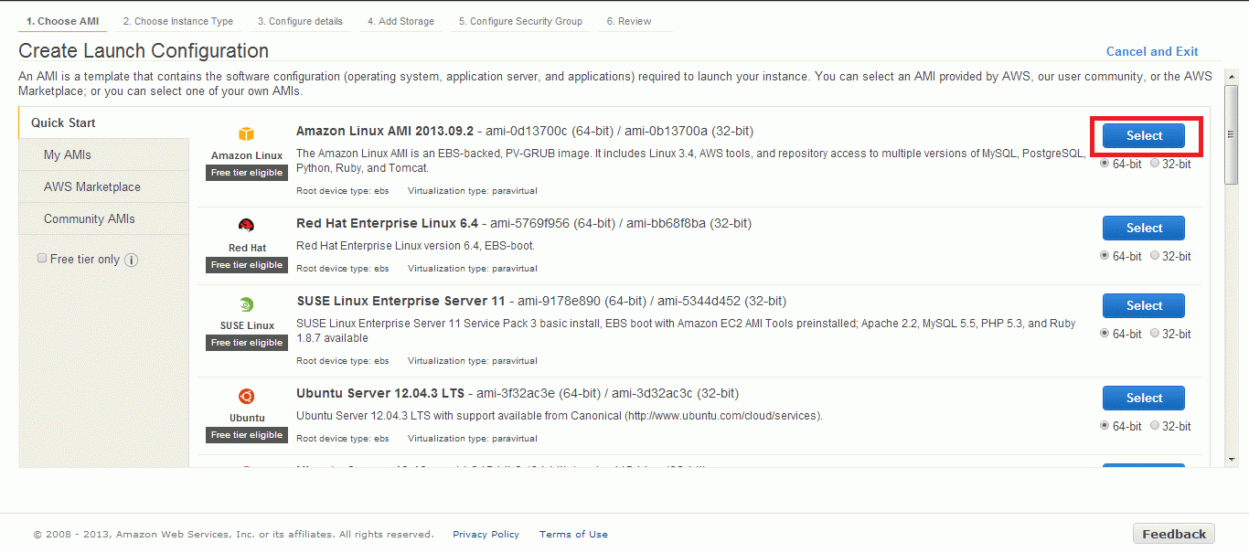This screenshot has width=1249, height=553.
Task: Select the Ubuntu Server 12.04.3 LTS AMI
Action: point(1144,398)
